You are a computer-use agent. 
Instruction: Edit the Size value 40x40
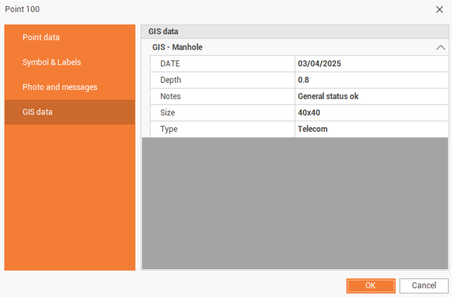pos(370,113)
